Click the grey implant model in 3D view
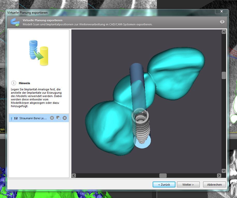This screenshot has width=237, height=198. (x=141, y=127)
